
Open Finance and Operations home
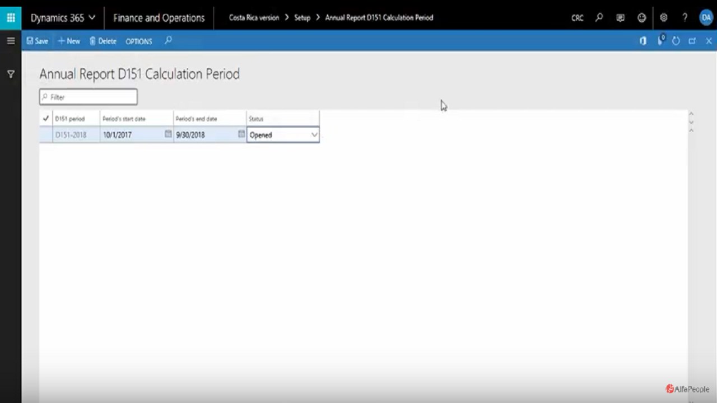pos(159,17)
